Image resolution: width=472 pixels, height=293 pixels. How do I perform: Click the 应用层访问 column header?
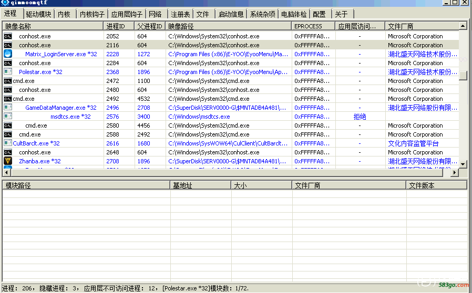[360, 26]
